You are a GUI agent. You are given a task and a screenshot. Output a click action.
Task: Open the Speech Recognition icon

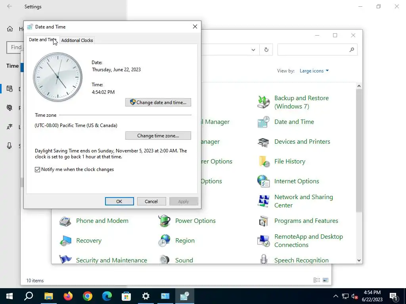(x=264, y=259)
